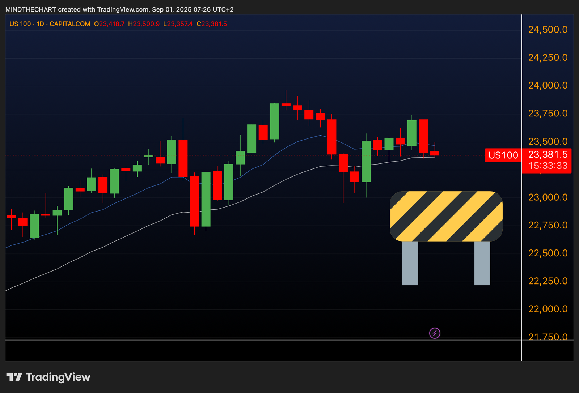This screenshot has height=393, width=579.
Task: Select the 24,000.0 price axis label
Action: tap(548, 86)
